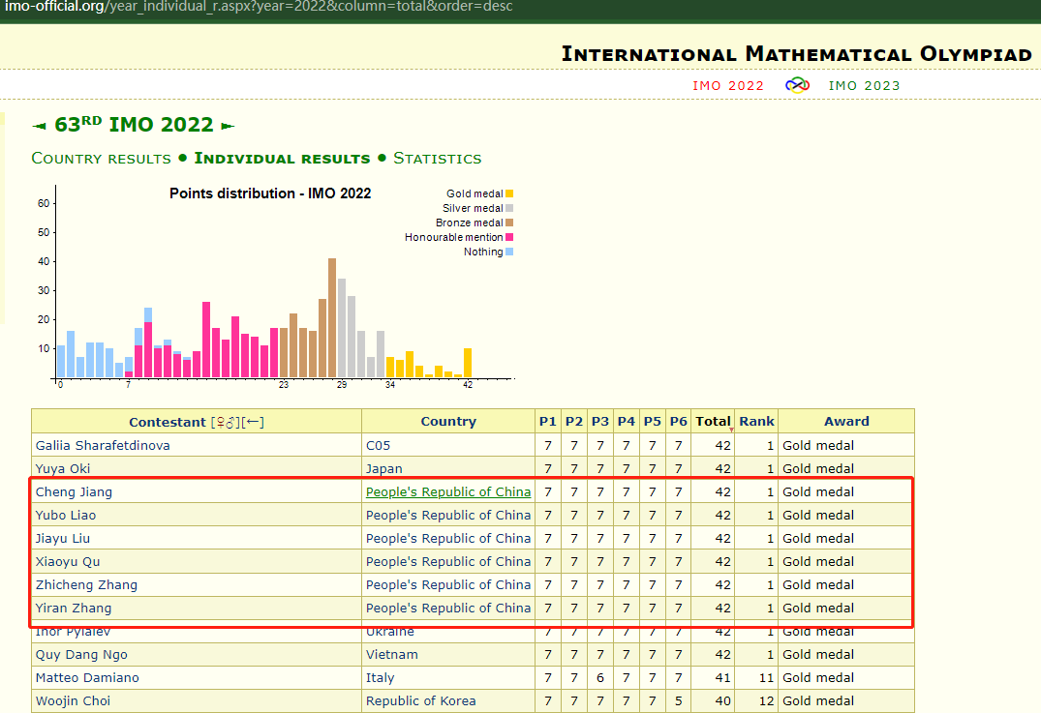Image resolution: width=1041 pixels, height=713 pixels.
Task: Switch to Statistics tab
Action: [437, 159]
